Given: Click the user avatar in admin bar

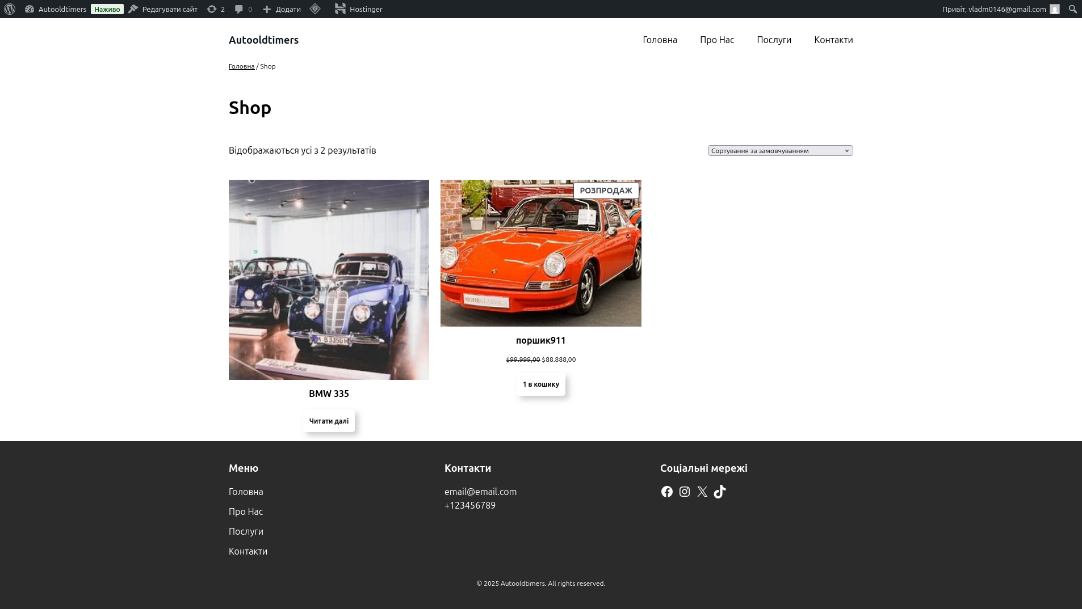Looking at the screenshot, I should coord(1055,9).
